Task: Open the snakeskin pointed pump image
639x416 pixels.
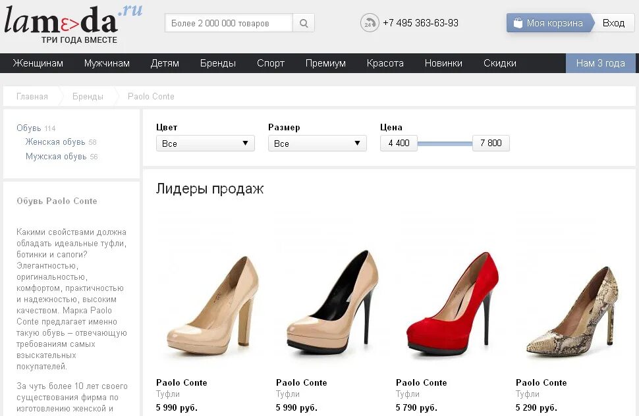Action: point(572,313)
